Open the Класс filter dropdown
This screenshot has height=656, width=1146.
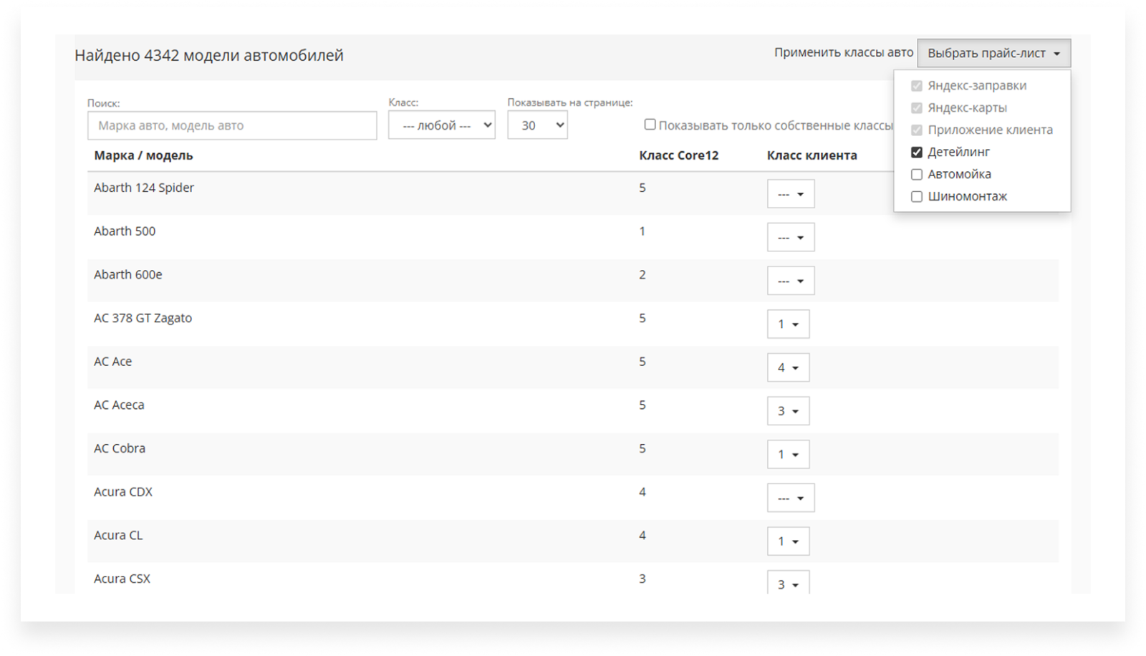[441, 125]
